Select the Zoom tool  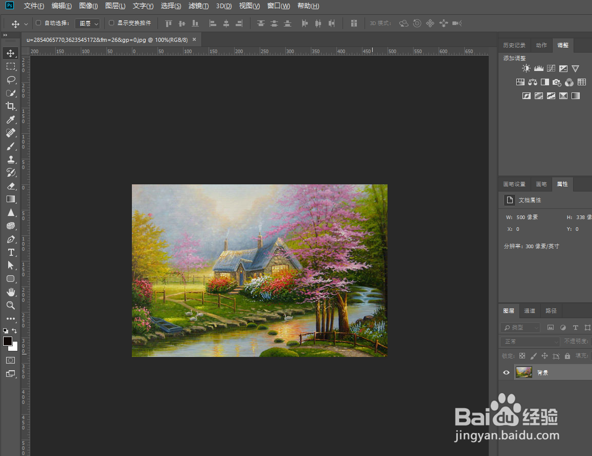pyautogui.click(x=11, y=305)
